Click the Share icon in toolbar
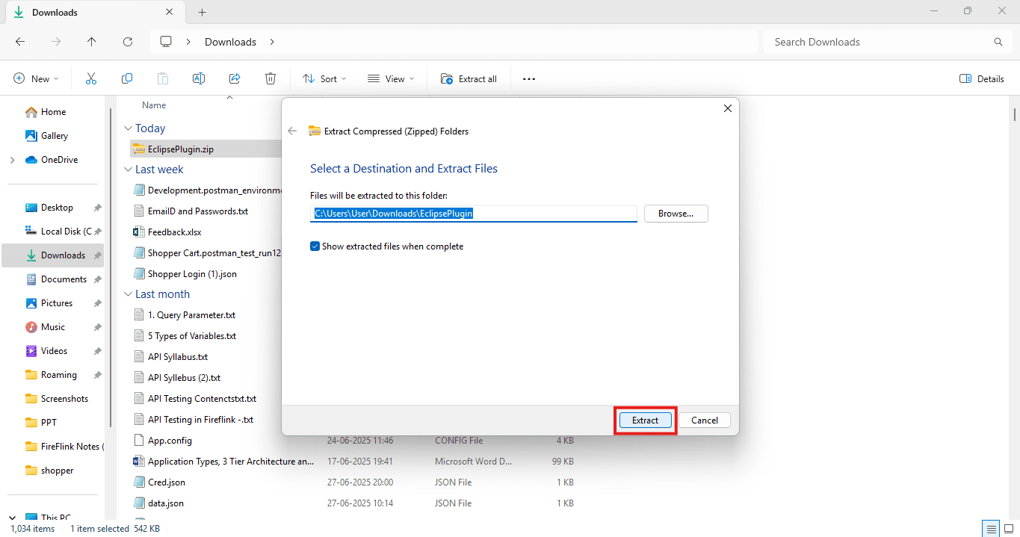This screenshot has width=1020, height=537. (x=235, y=78)
